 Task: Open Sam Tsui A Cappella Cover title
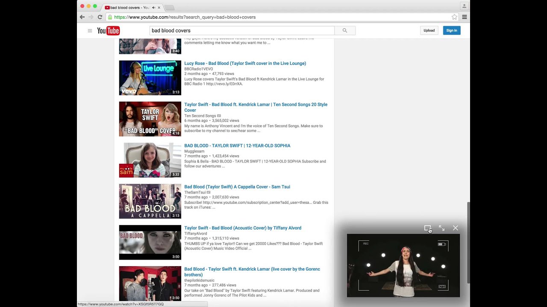[x=237, y=187]
